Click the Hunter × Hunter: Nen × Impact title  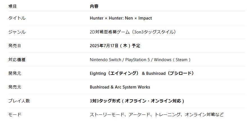click(121, 18)
